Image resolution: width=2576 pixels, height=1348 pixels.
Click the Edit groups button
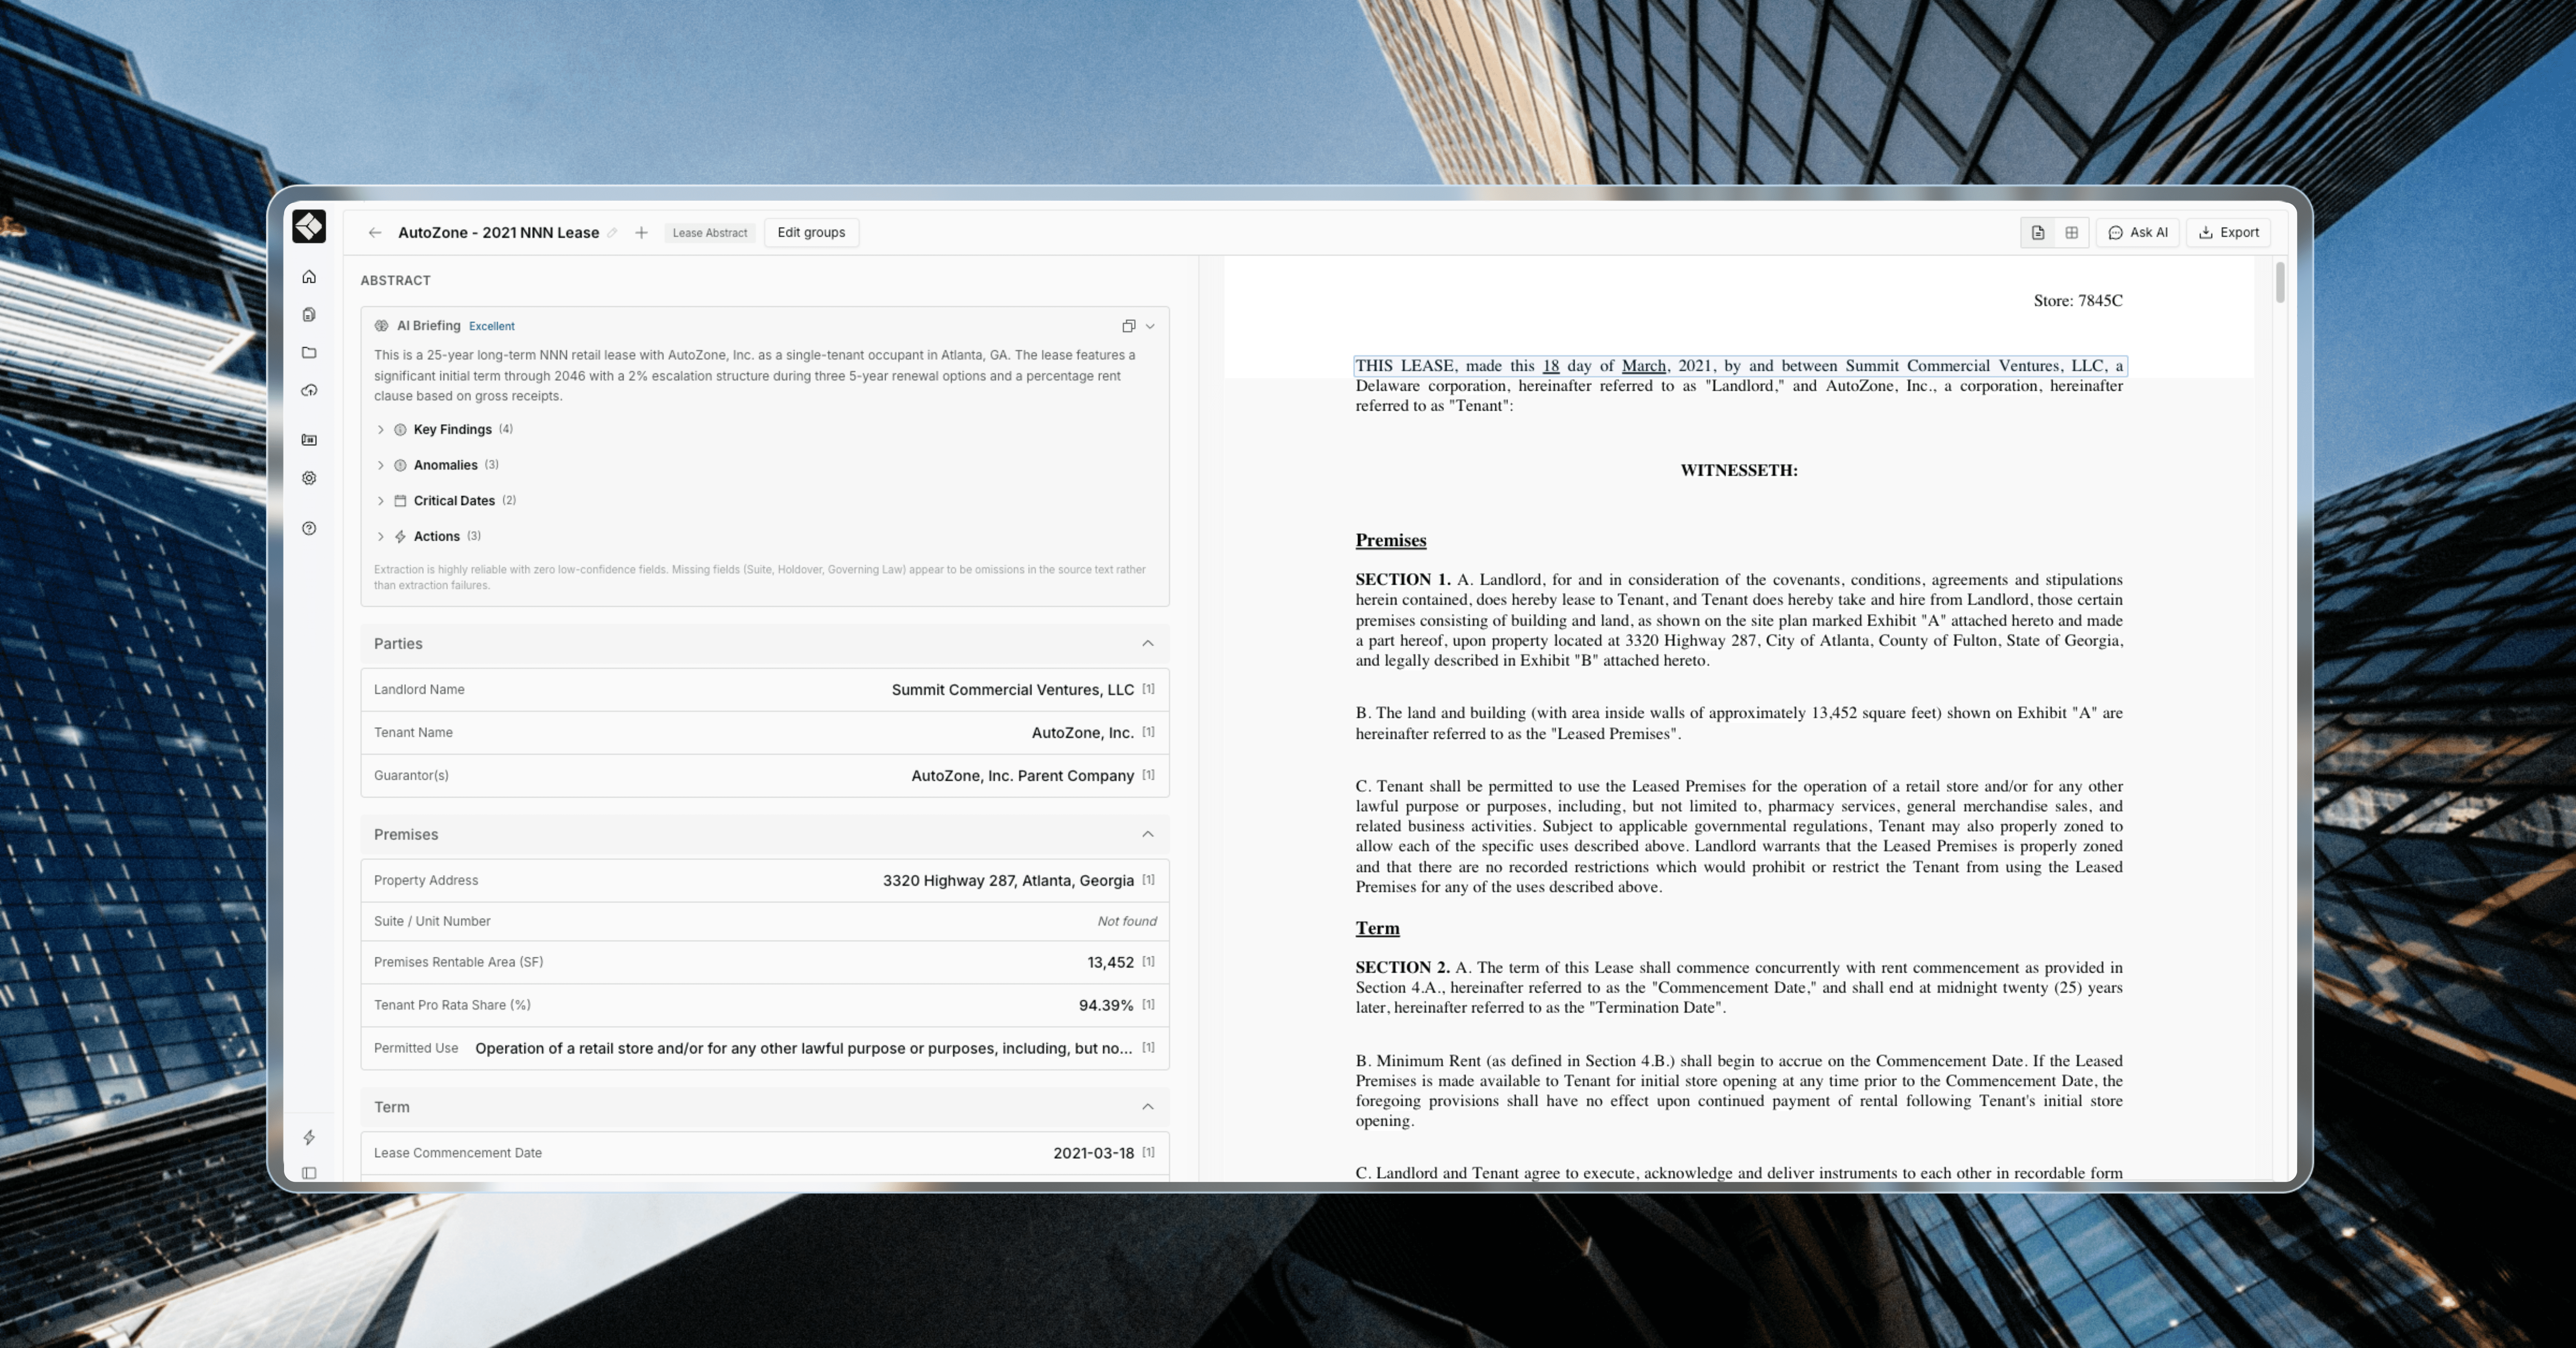811,233
